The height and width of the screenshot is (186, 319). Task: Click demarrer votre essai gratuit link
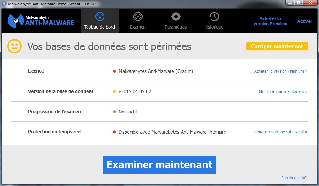coord(280,132)
